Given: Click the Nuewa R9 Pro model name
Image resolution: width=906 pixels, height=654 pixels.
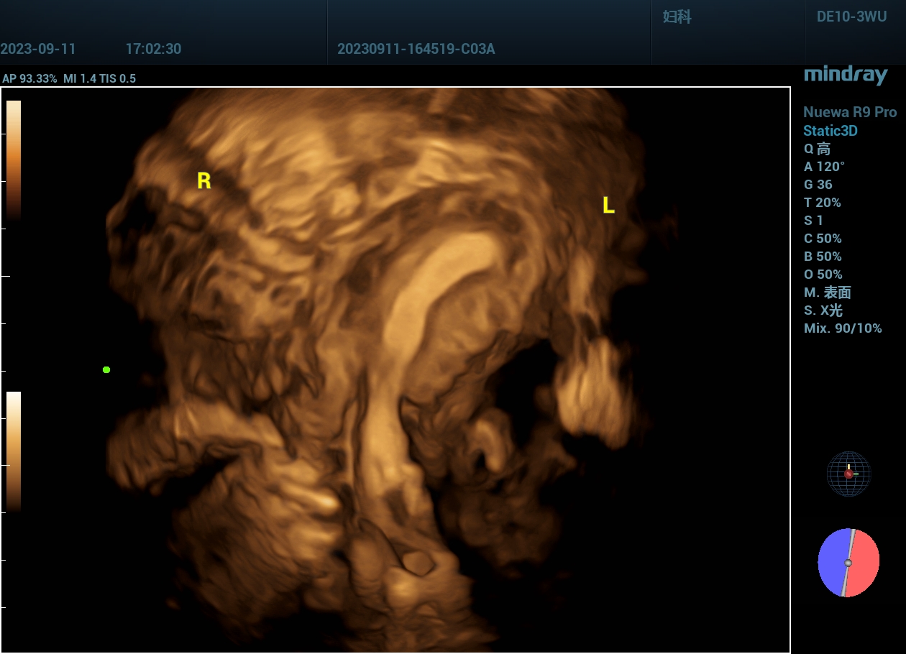Looking at the screenshot, I should click(849, 112).
